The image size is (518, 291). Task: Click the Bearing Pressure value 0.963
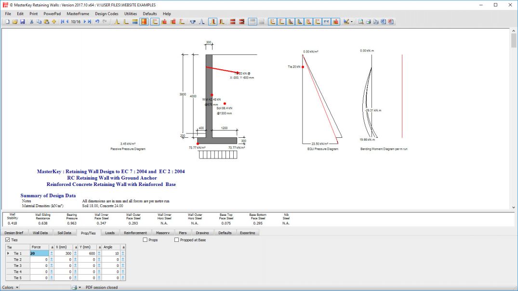pyautogui.click(x=72, y=223)
